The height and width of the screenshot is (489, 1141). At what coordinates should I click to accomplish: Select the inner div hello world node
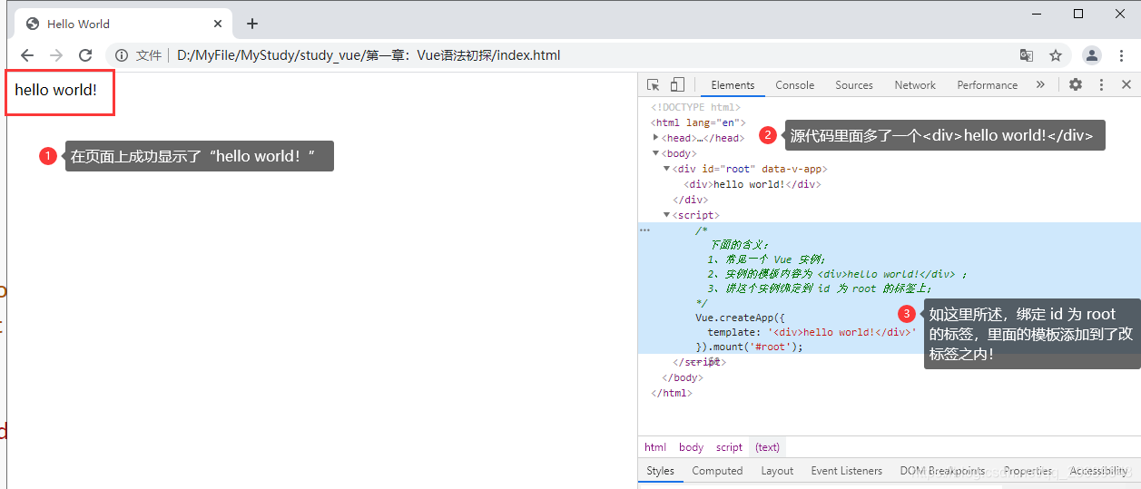click(x=752, y=184)
